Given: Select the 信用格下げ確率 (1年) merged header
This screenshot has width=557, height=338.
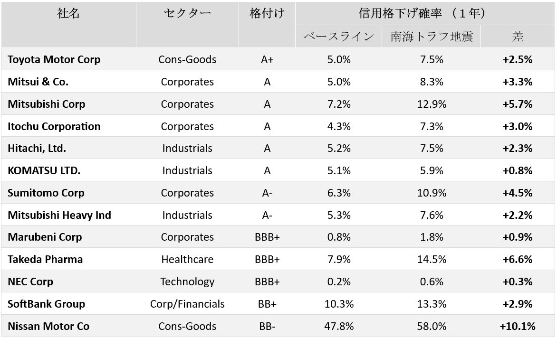Looking at the screenshot, I should [424, 14].
